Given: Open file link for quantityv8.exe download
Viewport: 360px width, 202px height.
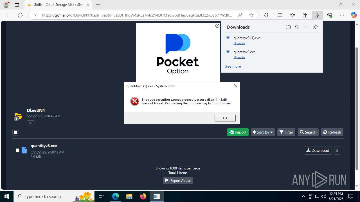Looking at the screenshot, I should click(x=239, y=57).
